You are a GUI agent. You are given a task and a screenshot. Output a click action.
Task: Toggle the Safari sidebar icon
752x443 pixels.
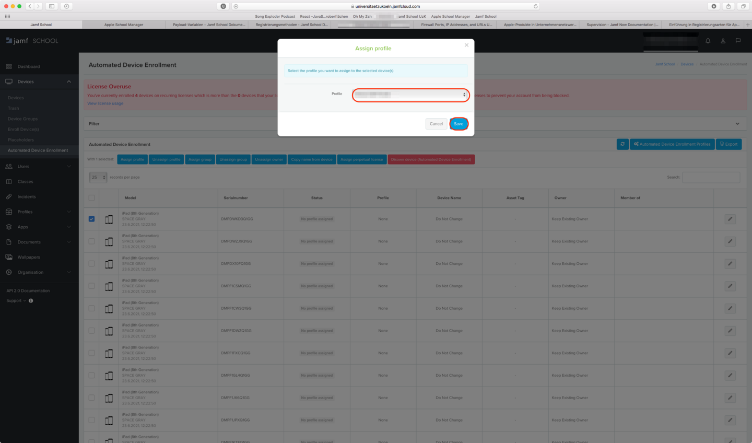pyautogui.click(x=52, y=6)
